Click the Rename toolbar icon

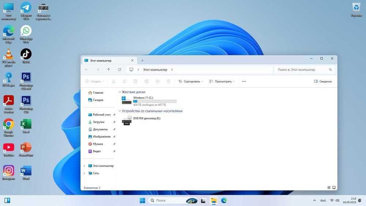[x=146, y=81]
